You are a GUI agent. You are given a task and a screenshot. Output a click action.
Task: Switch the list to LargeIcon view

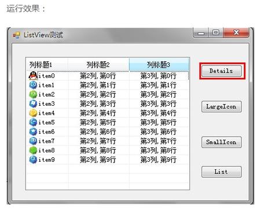(222, 106)
